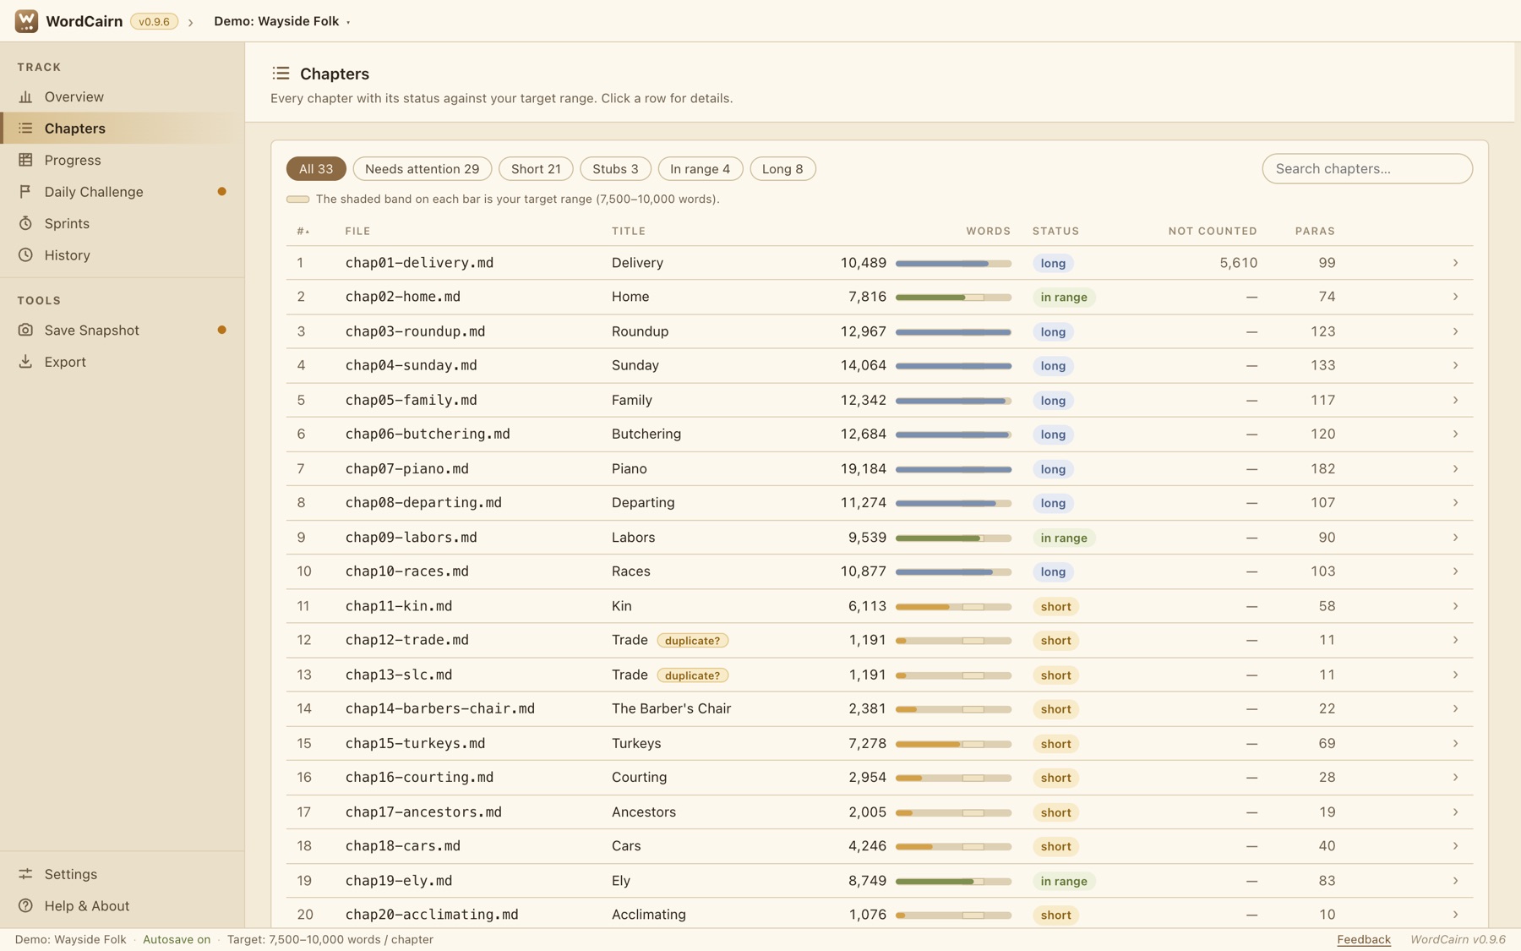This screenshot has width=1521, height=951.
Task: Click the word-count bar for chap09-labors.md
Action: point(953,538)
